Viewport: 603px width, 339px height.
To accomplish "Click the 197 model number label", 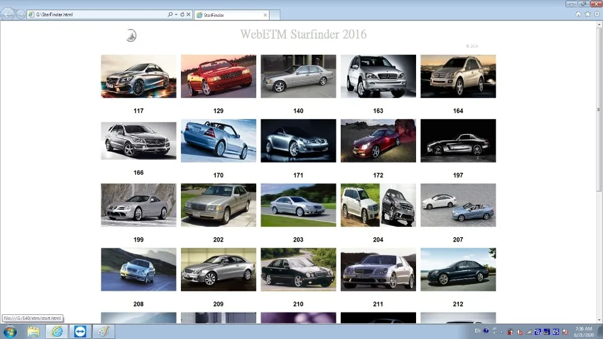I will 458,175.
